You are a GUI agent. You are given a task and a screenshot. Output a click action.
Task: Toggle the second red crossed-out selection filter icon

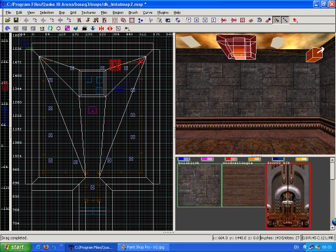tap(234, 20)
